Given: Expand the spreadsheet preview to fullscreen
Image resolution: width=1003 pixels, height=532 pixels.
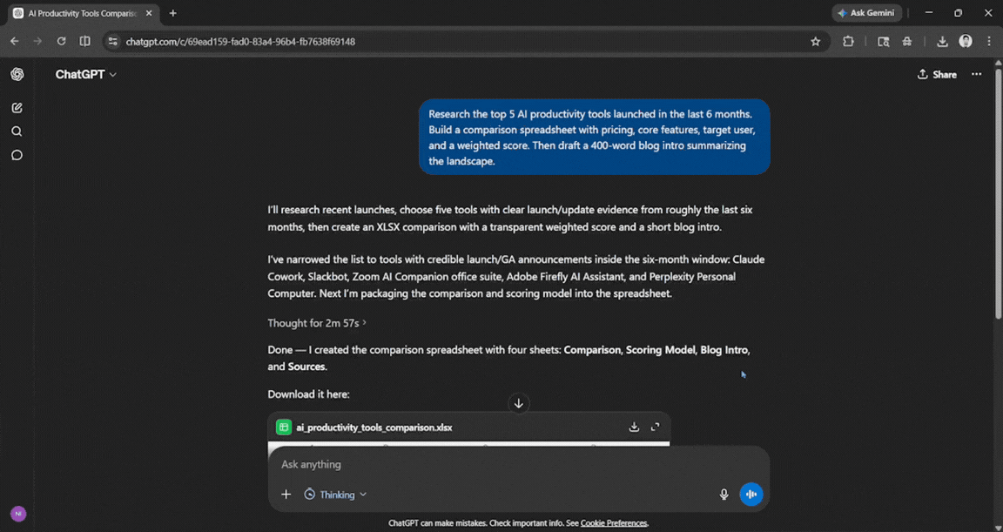Looking at the screenshot, I should coord(656,428).
